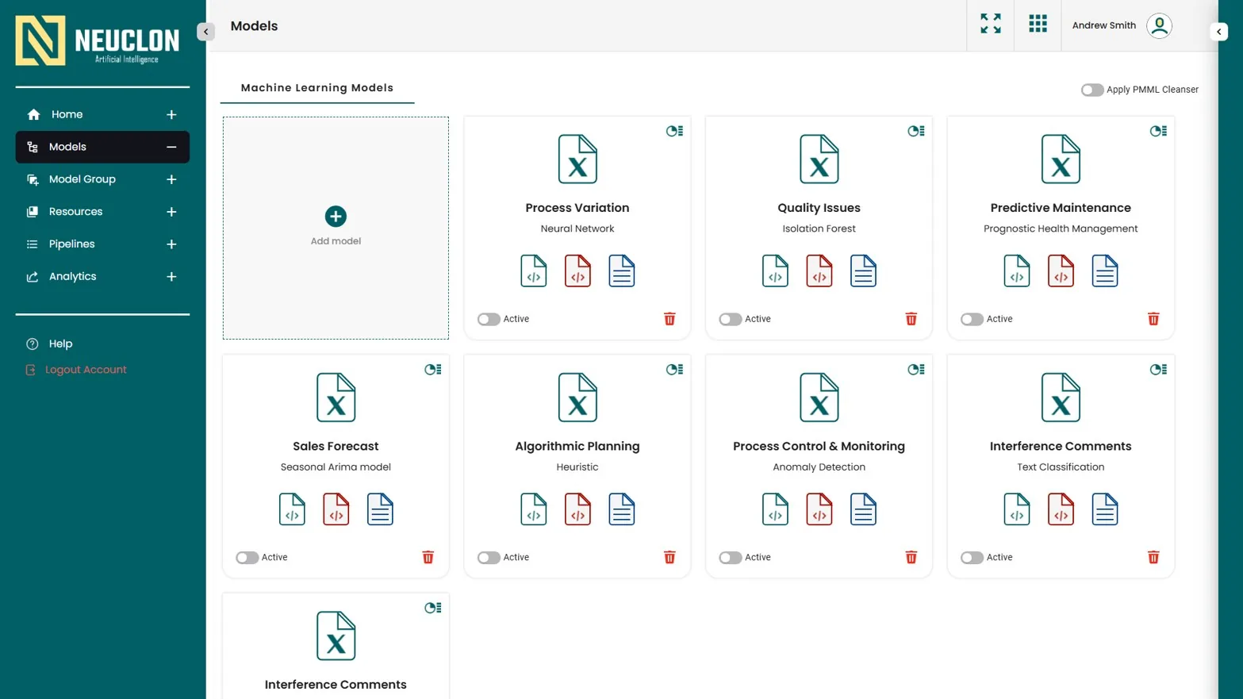
Task: Toggle Apply PMML Cleanser switch
Action: pos(1092,90)
